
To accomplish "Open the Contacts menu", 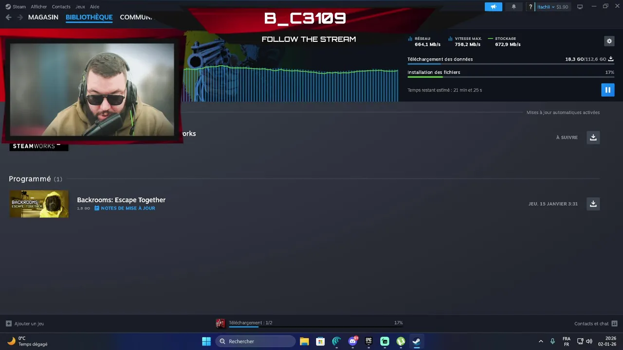I will (x=61, y=7).
